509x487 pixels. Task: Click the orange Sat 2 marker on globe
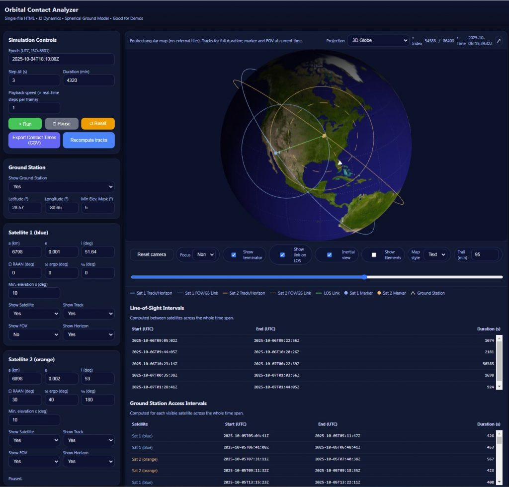pos(324,136)
